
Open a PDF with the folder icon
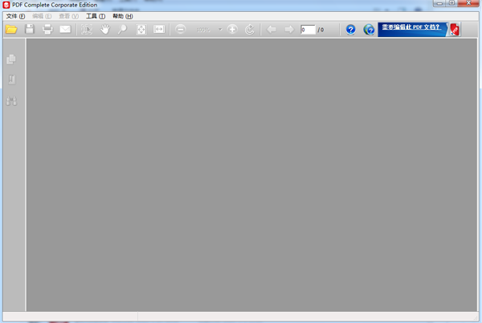click(x=11, y=30)
